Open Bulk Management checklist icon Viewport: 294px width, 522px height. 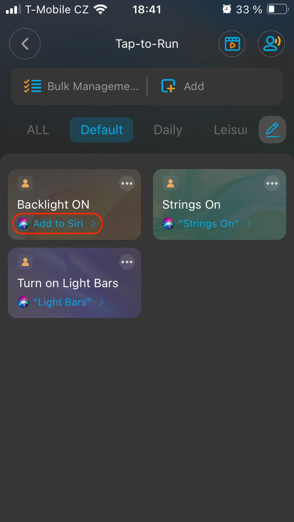tap(33, 86)
